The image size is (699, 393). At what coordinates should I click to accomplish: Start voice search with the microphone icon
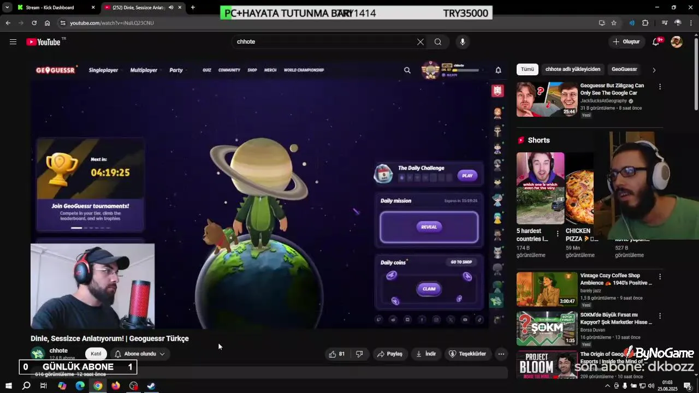coord(463,41)
